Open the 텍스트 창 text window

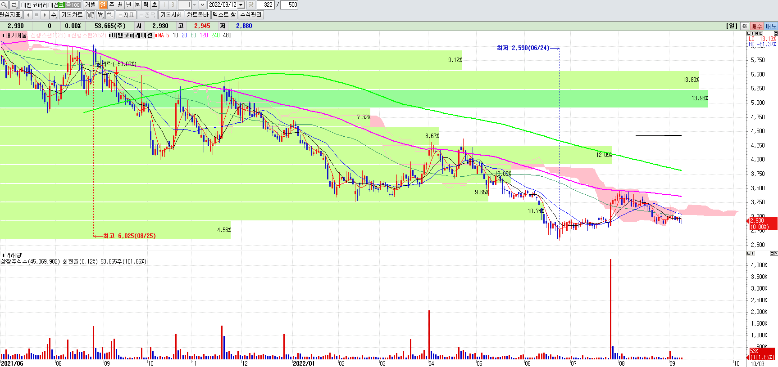click(x=224, y=15)
